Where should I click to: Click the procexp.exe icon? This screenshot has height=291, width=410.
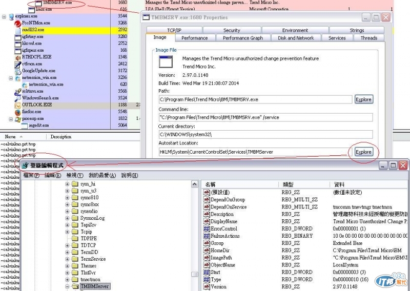(x=18, y=119)
